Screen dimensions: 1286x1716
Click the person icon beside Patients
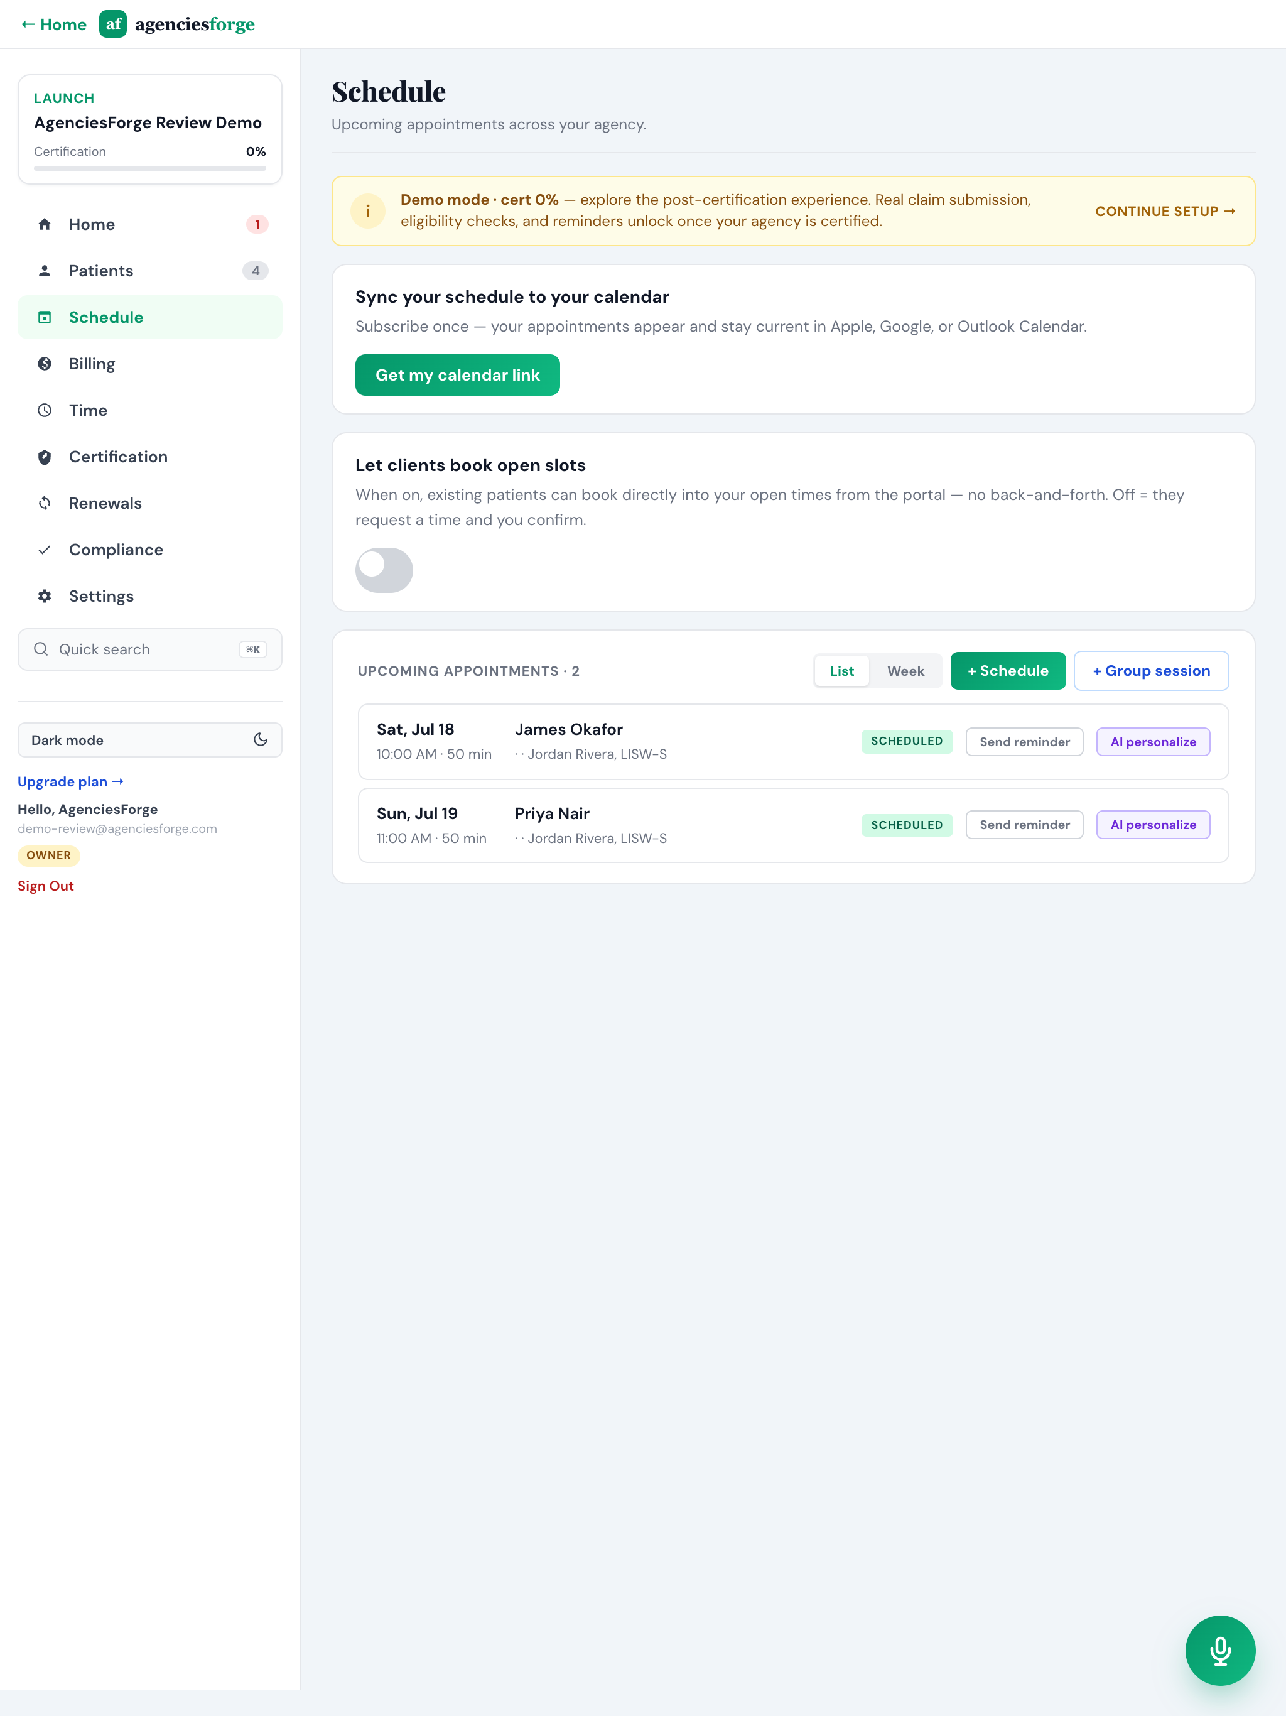45,271
